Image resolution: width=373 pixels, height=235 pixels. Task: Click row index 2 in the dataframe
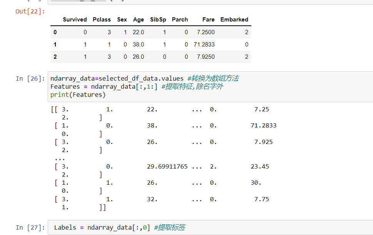pyautogui.click(x=55, y=57)
